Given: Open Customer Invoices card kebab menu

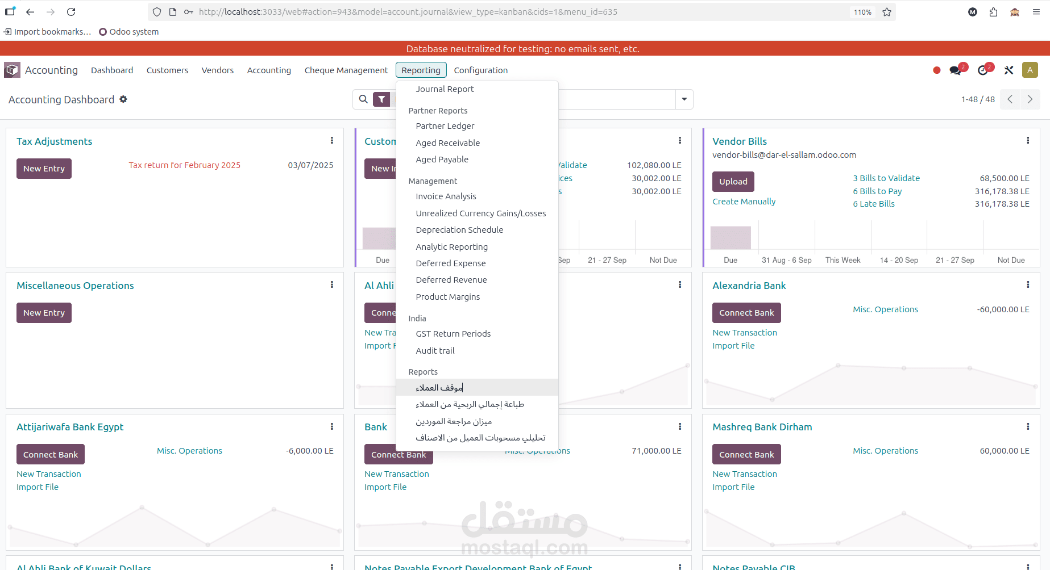Looking at the screenshot, I should point(680,141).
